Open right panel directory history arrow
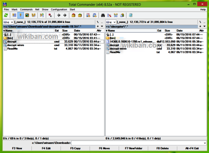The image size is (209, 153). tap(204, 26)
